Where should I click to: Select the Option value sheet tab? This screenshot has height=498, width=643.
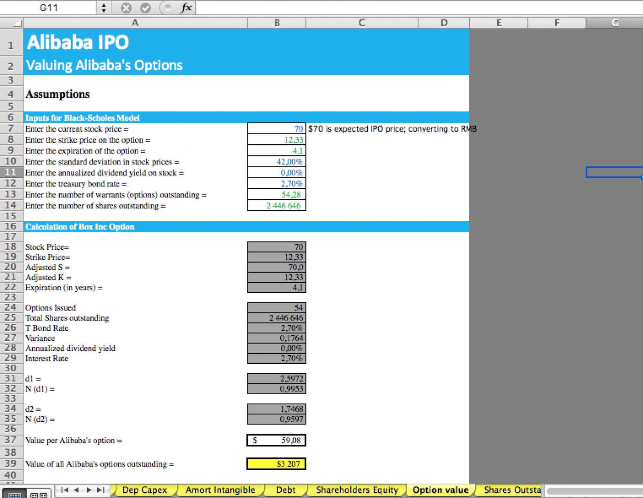click(x=440, y=490)
